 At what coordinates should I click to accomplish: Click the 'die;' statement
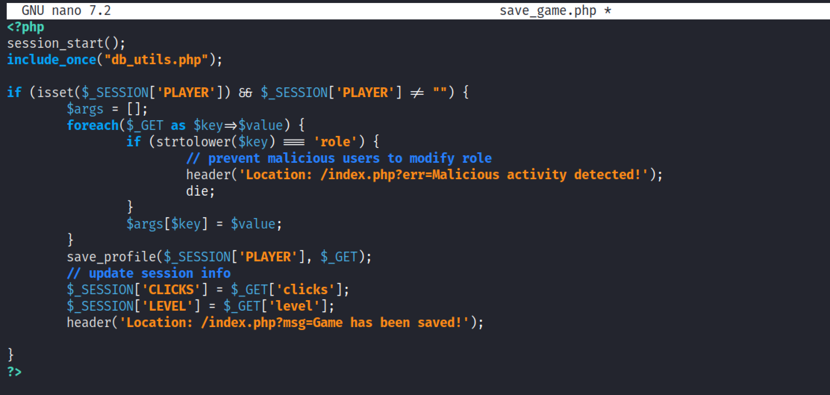201,191
